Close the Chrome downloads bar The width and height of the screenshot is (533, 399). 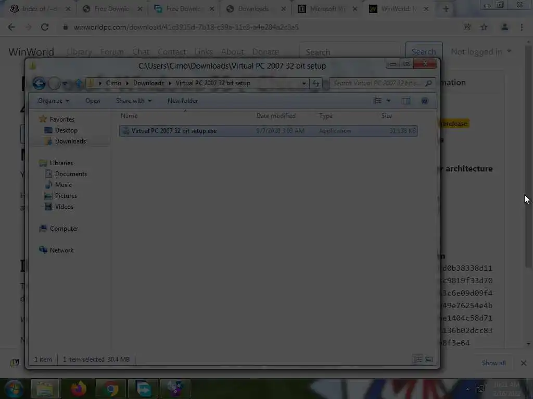point(524,363)
